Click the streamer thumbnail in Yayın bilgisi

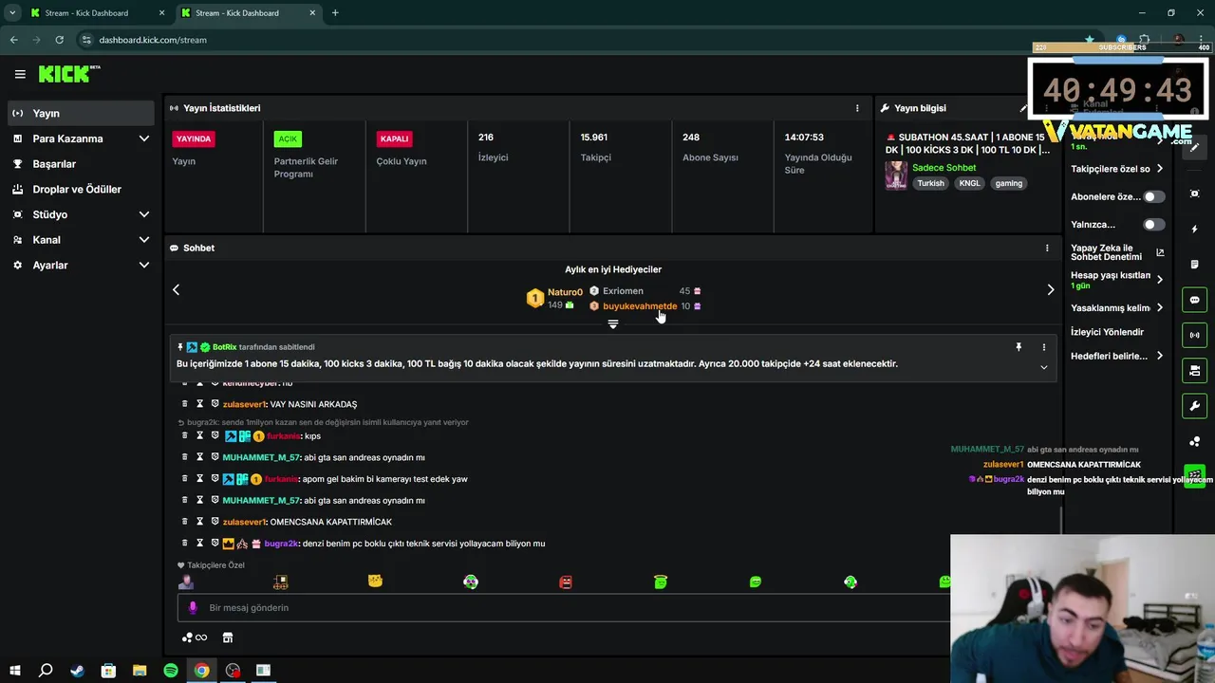(896, 175)
